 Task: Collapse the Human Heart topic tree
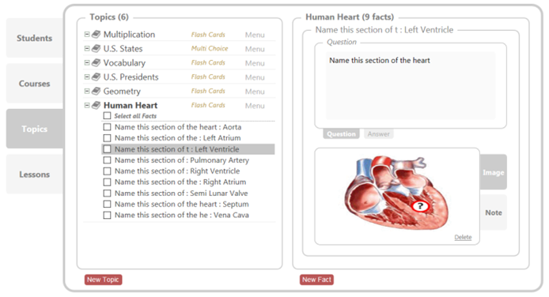pyautogui.click(x=87, y=105)
